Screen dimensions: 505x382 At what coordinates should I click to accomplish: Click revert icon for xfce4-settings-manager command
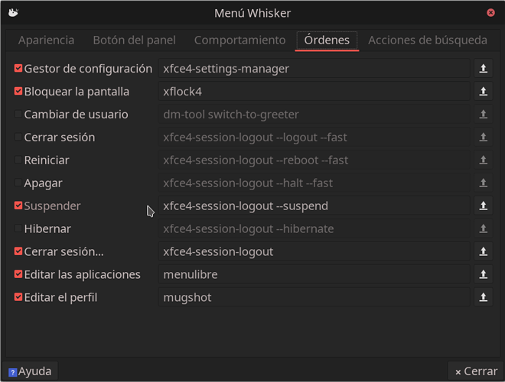click(x=483, y=68)
